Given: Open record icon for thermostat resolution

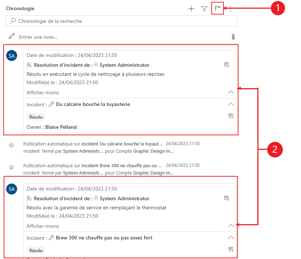Looking at the screenshot, I should (x=226, y=198).
